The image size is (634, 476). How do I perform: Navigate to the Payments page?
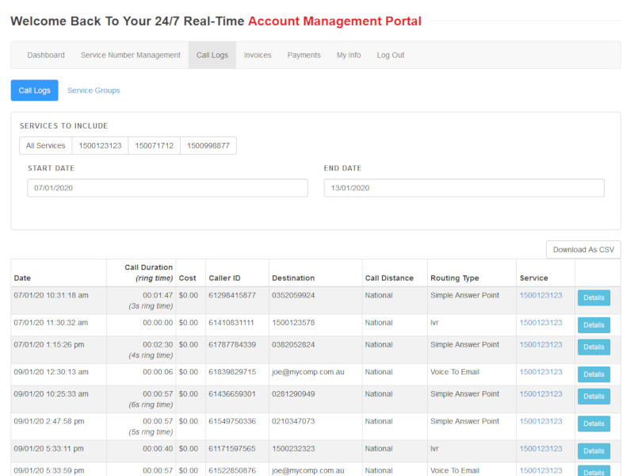tap(304, 56)
